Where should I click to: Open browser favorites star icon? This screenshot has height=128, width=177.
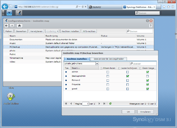tap(168, 7)
